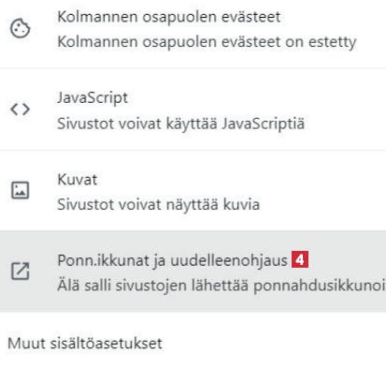Click 'Kolmannen osapuolen evästeet on estetty' description
The width and height of the screenshot is (386, 366).
click(207, 42)
